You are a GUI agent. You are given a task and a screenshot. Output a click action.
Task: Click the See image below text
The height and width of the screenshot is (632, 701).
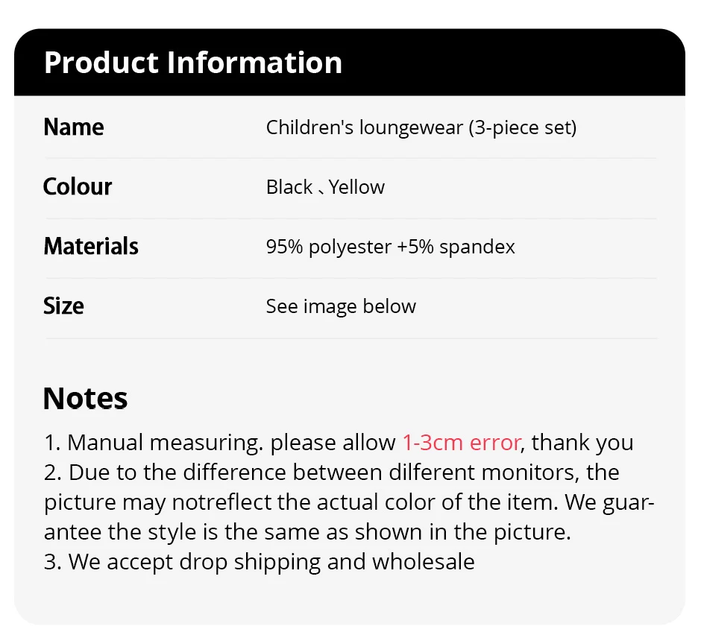[341, 306]
